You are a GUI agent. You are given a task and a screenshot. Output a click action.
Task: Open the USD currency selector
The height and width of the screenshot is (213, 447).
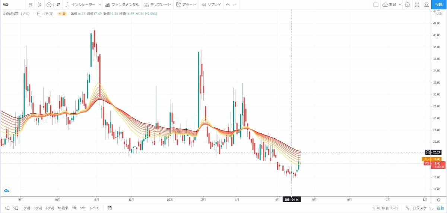coord(439,14)
